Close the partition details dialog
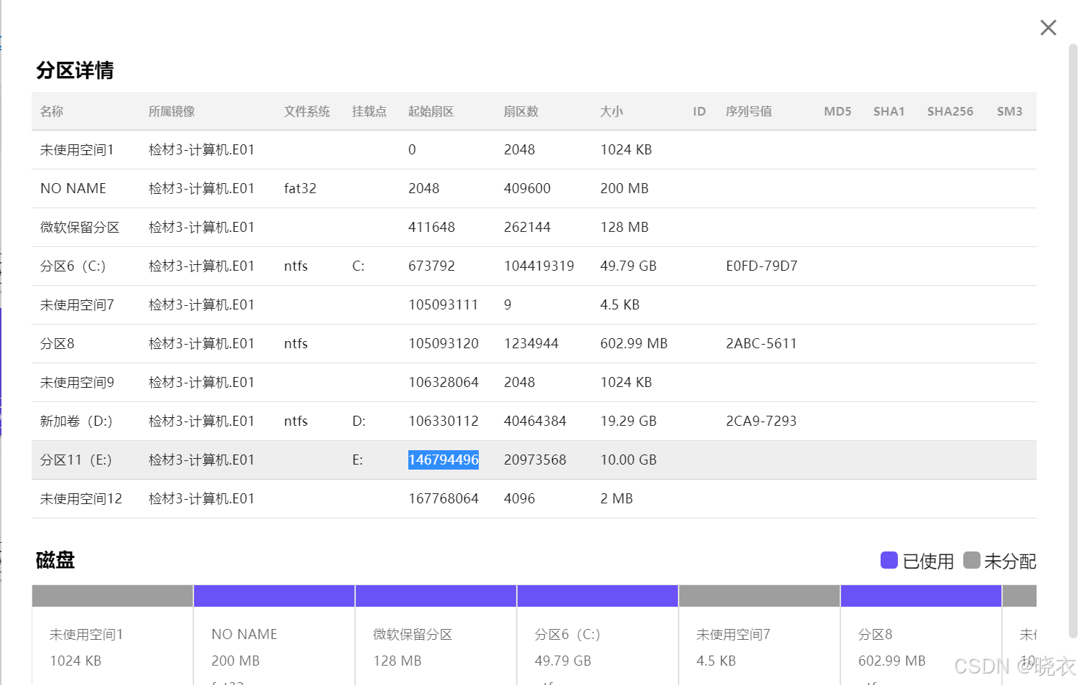This screenshot has height=685, width=1079. point(1048,28)
